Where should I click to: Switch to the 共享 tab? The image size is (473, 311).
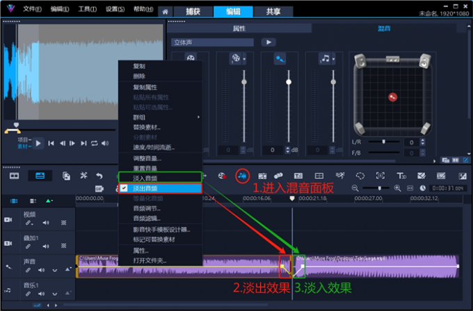[x=273, y=12]
